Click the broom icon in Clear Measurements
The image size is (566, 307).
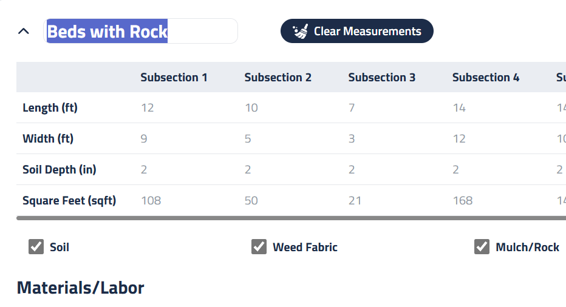(x=301, y=32)
